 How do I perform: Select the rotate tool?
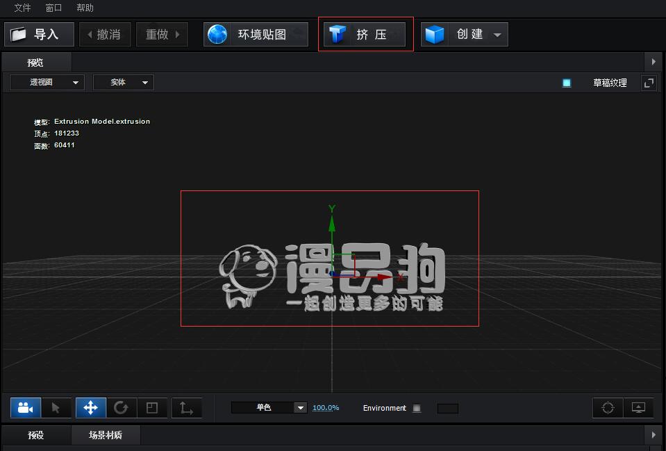coord(122,408)
